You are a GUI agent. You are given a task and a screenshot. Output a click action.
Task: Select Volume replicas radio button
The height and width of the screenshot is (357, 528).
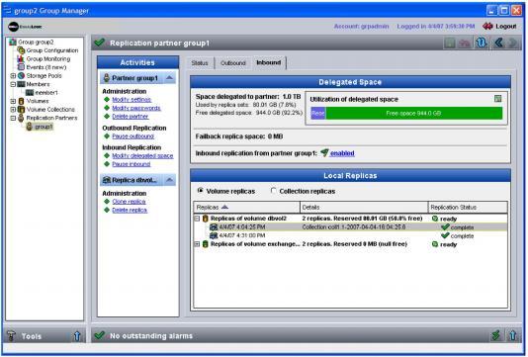coord(200,191)
